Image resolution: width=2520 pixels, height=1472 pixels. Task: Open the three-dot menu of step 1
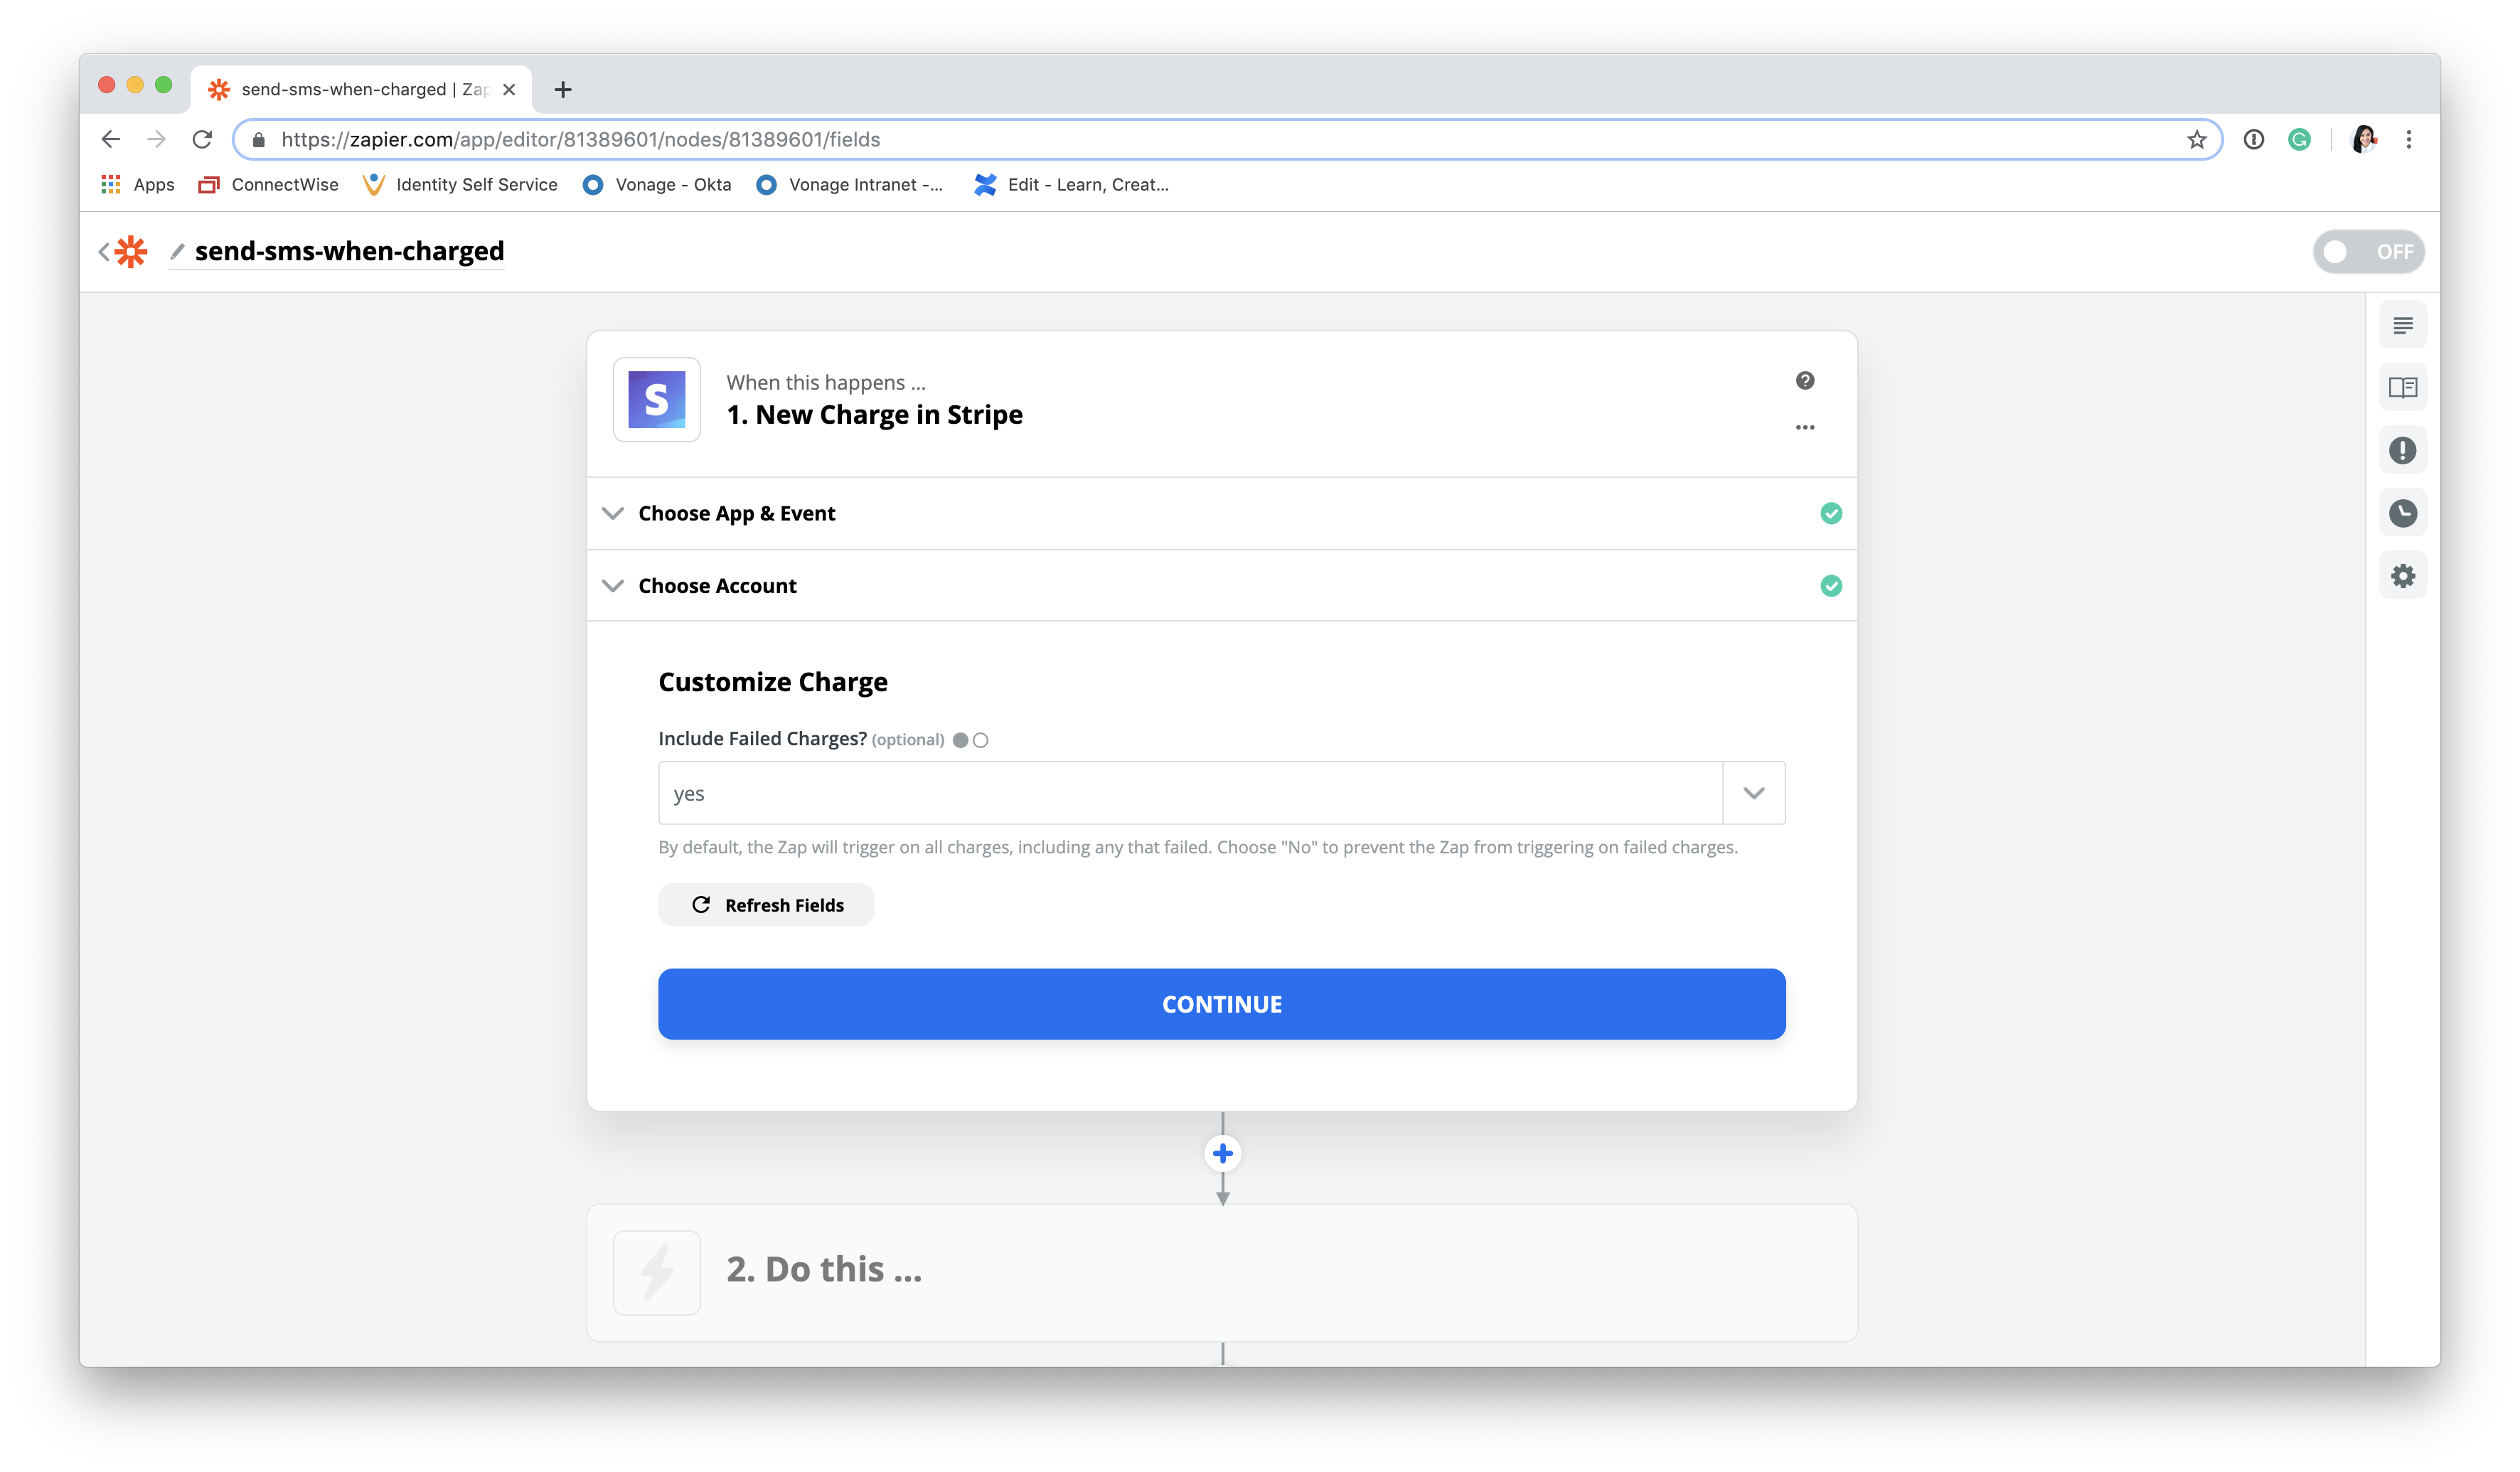[1804, 428]
